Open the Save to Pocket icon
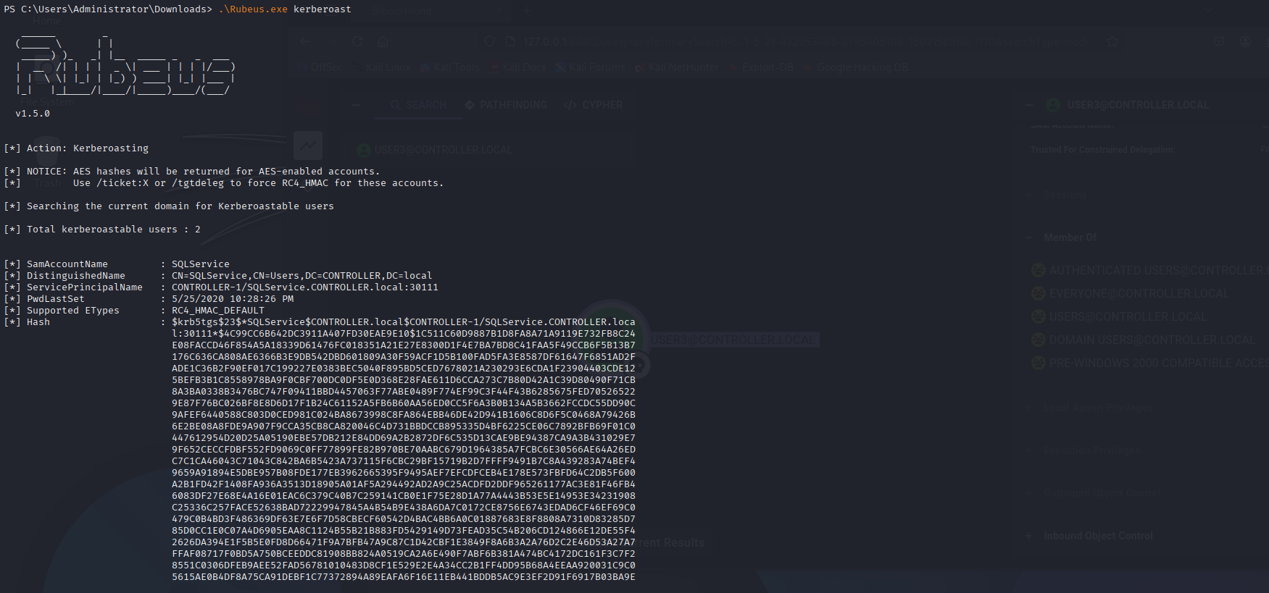1269x593 pixels. [1219, 42]
